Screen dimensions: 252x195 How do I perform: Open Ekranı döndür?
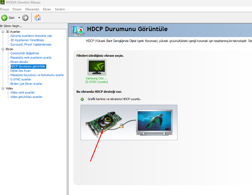pyautogui.click(x=19, y=62)
